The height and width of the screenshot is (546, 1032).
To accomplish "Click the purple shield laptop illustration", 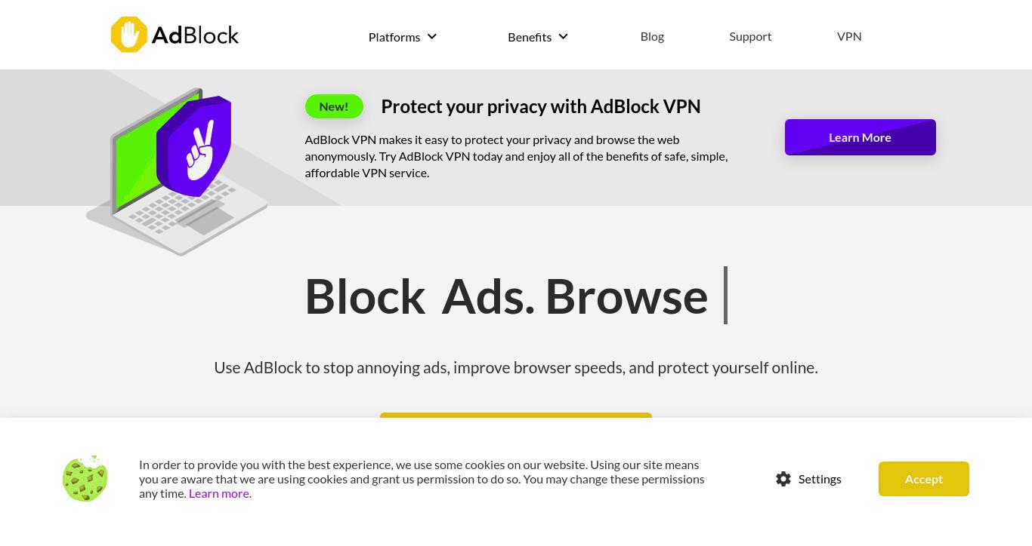I will tap(177, 170).
